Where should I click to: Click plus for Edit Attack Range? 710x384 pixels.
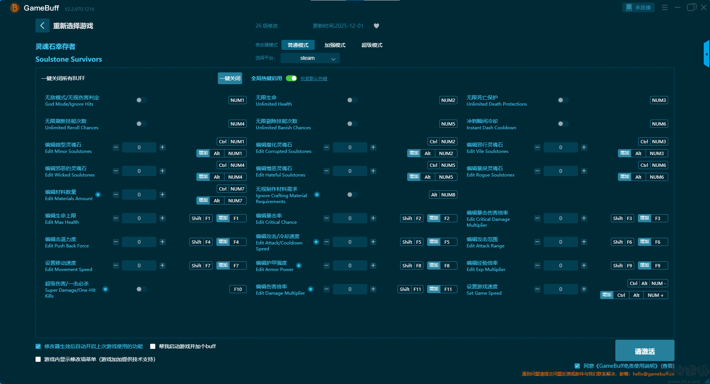(584, 242)
